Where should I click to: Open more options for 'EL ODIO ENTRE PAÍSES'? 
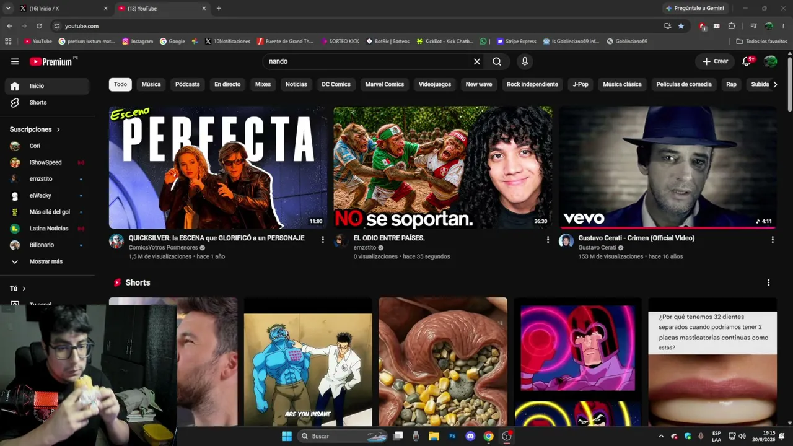548,240
